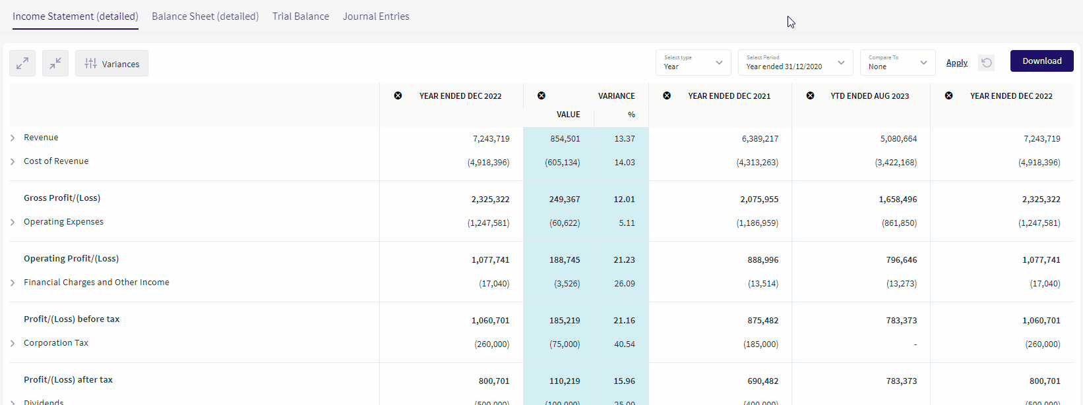Screen dimensions: 1083x405
Task: Switch to the Balance Sheet (detailed) tab
Action: [205, 16]
